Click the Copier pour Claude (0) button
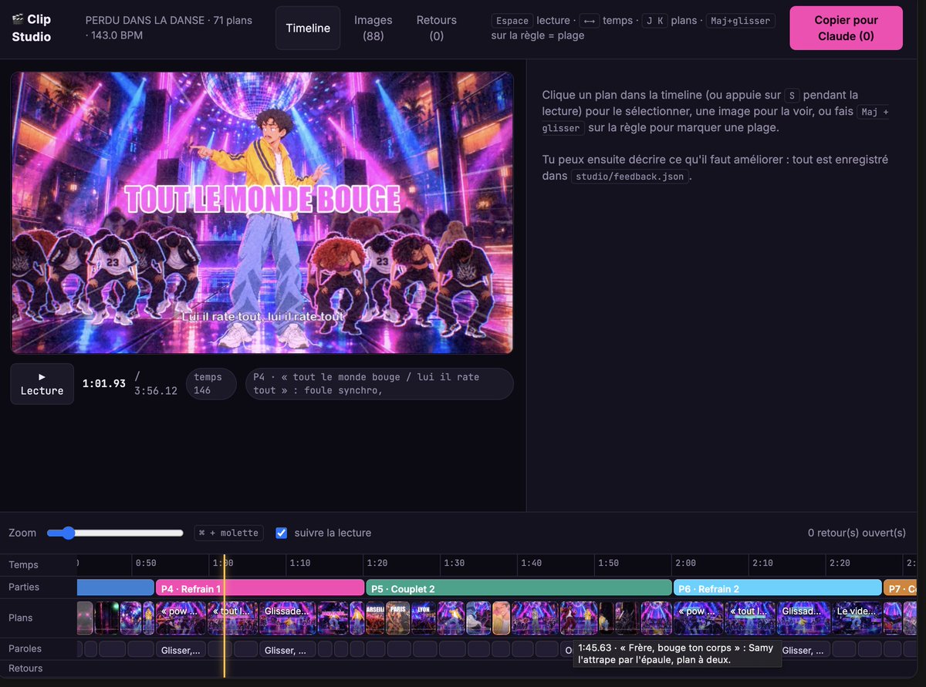 846,28
